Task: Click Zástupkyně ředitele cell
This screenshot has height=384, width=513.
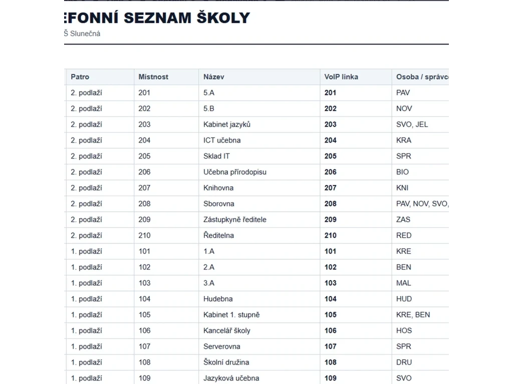Action: (x=234, y=220)
